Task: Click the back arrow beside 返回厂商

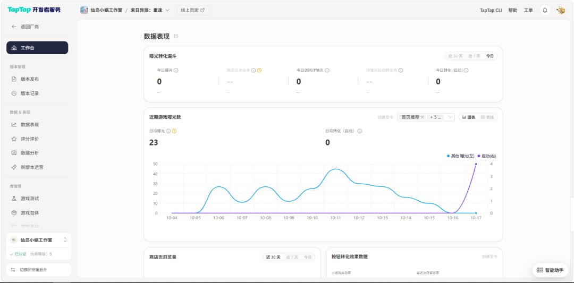Action: click(x=14, y=27)
